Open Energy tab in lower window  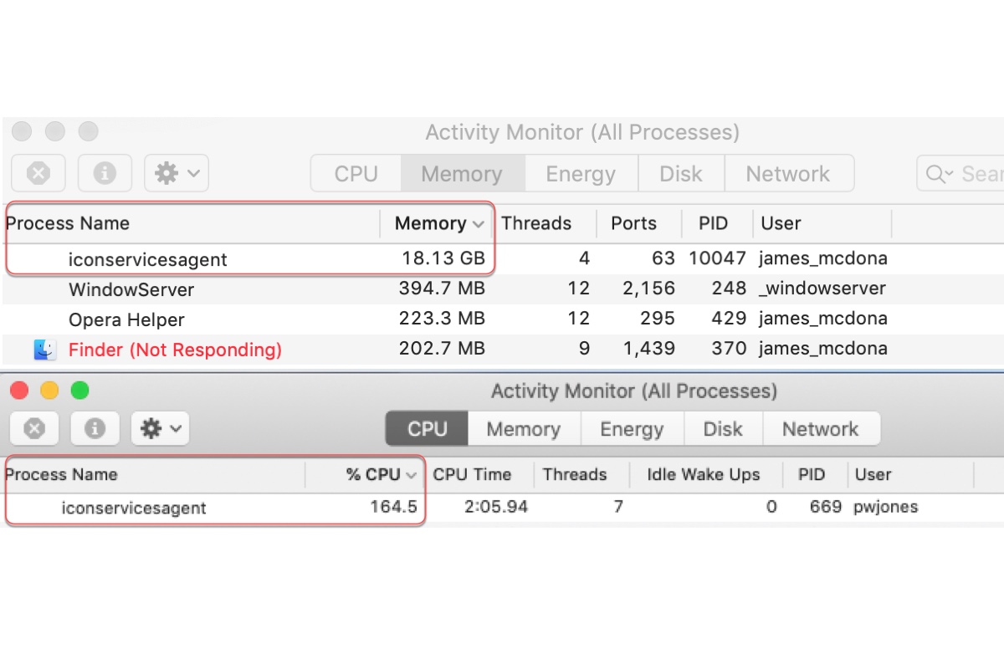[x=632, y=429]
